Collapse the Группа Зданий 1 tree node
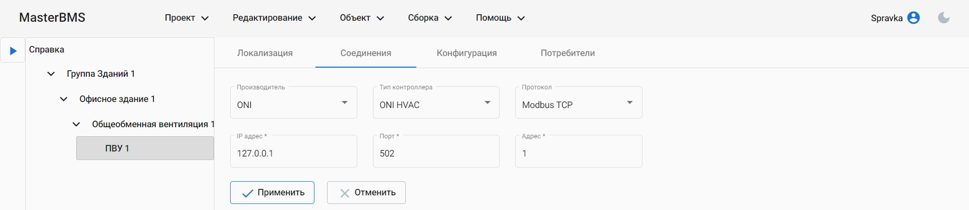 point(51,74)
